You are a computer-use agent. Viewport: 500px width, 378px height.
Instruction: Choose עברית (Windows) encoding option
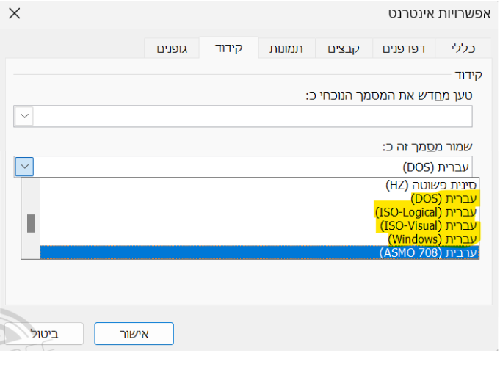pyautogui.click(x=432, y=239)
